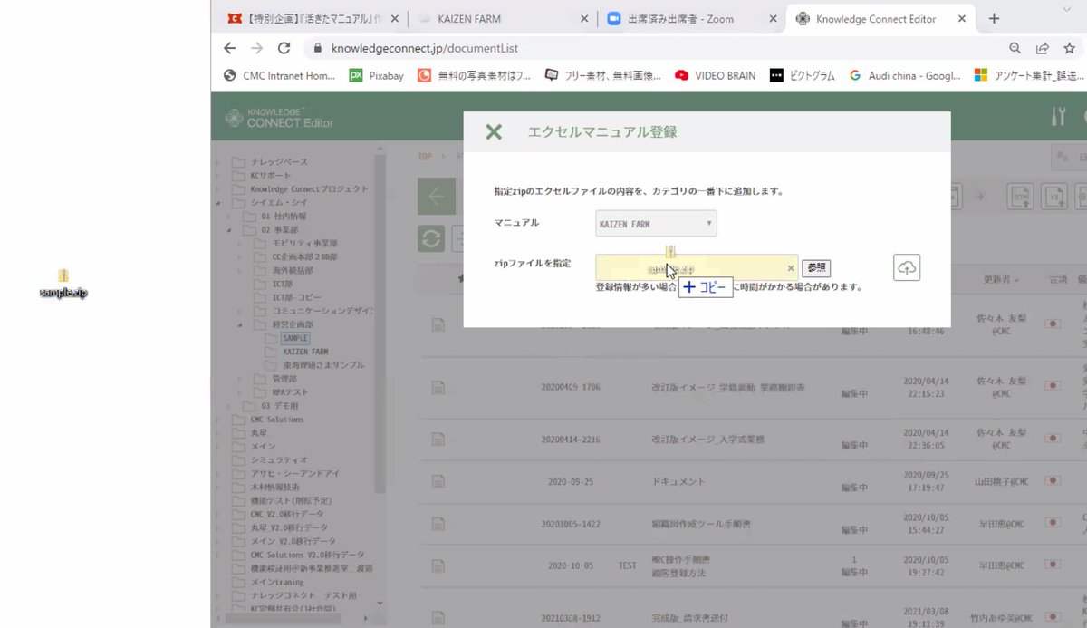Viewport: 1087px width, 628px height.
Task: Switch to the 【特別企画】 first tab
Action: [x=314, y=18]
